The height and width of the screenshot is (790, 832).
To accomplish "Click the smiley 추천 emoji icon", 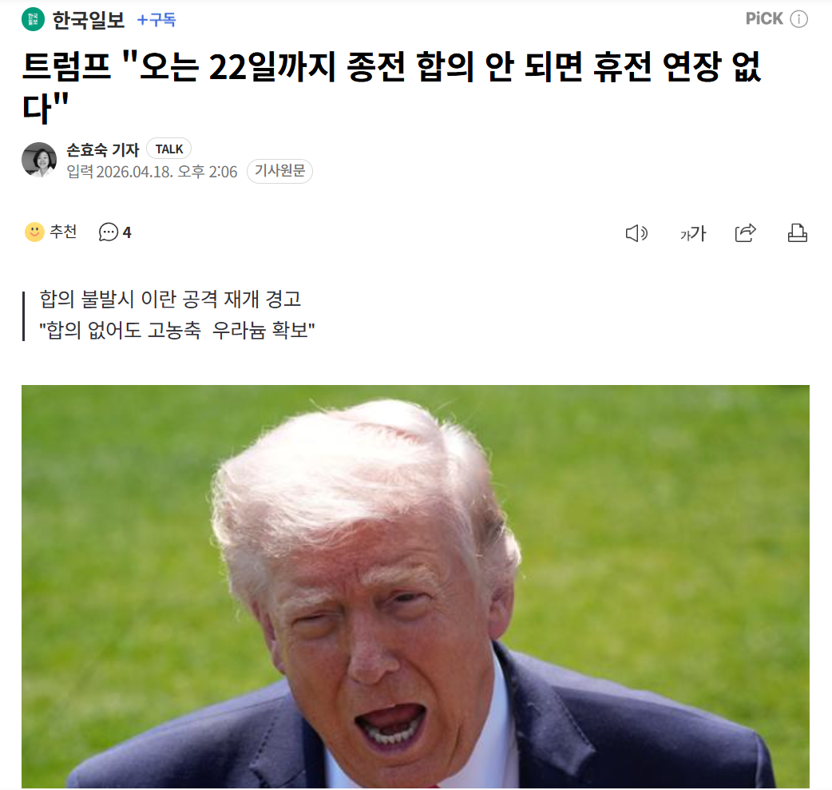I will 35,232.
